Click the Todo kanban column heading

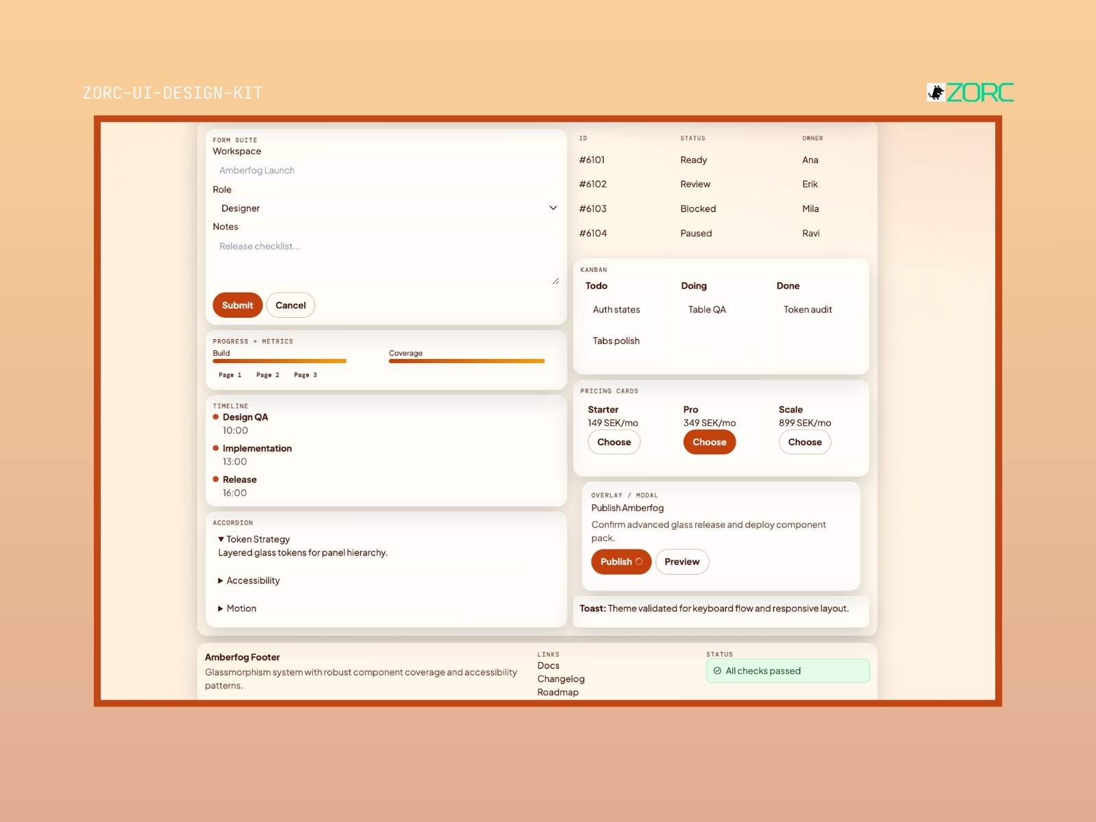[x=597, y=286]
